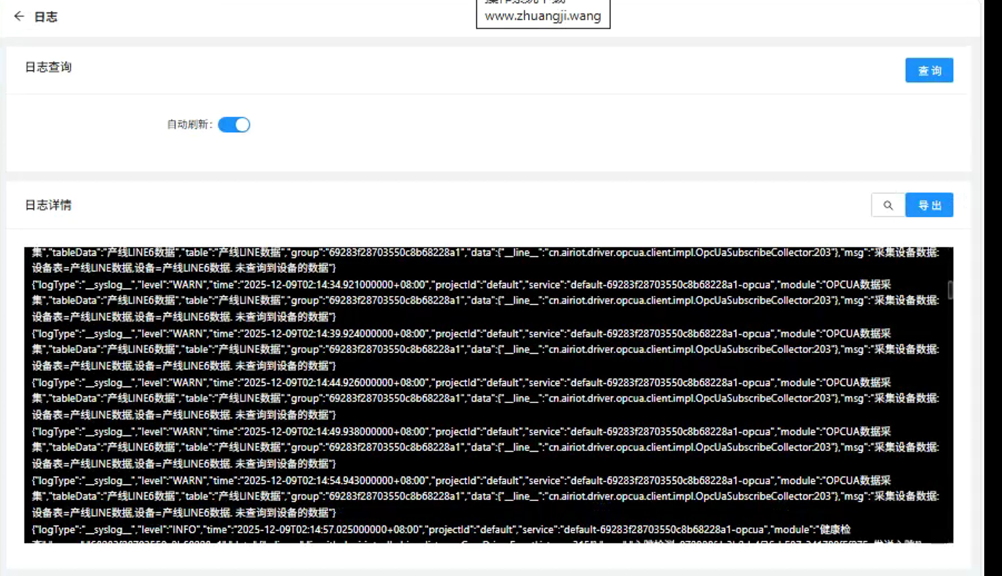Click the log panel's vertical scrollbar thumb
Viewport: 1002px width, 576px height.
tap(950, 289)
